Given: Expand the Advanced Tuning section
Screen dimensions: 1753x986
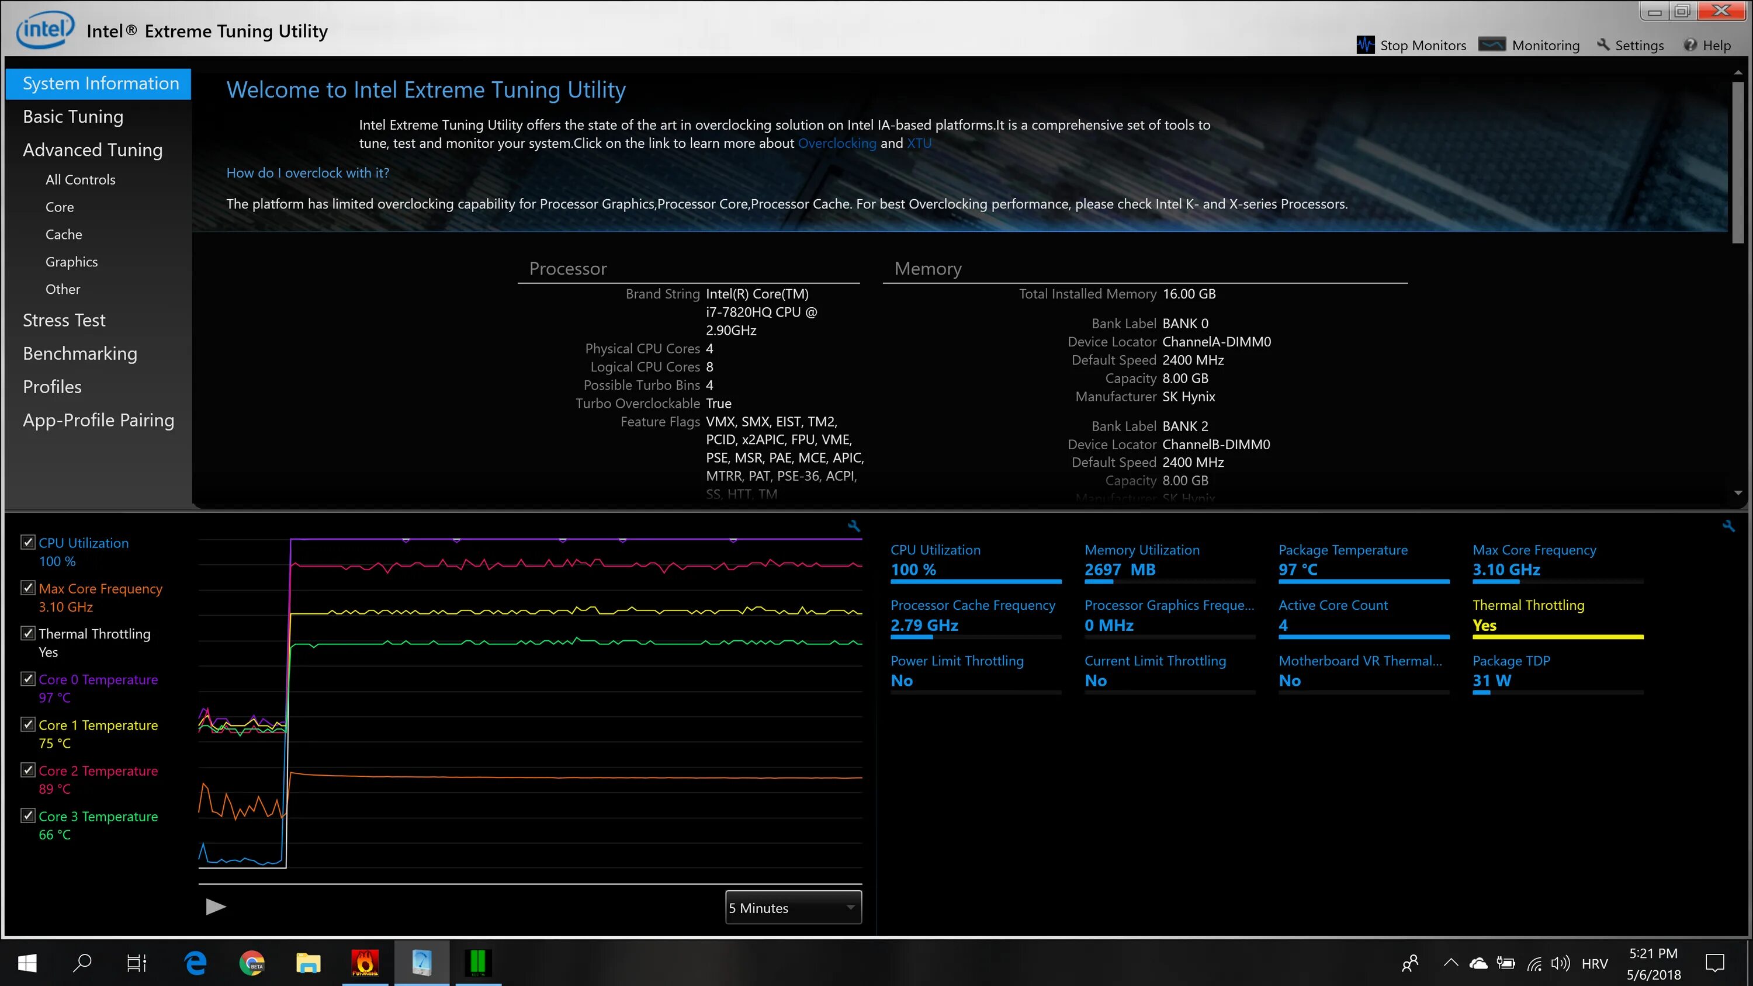Looking at the screenshot, I should click(92, 150).
